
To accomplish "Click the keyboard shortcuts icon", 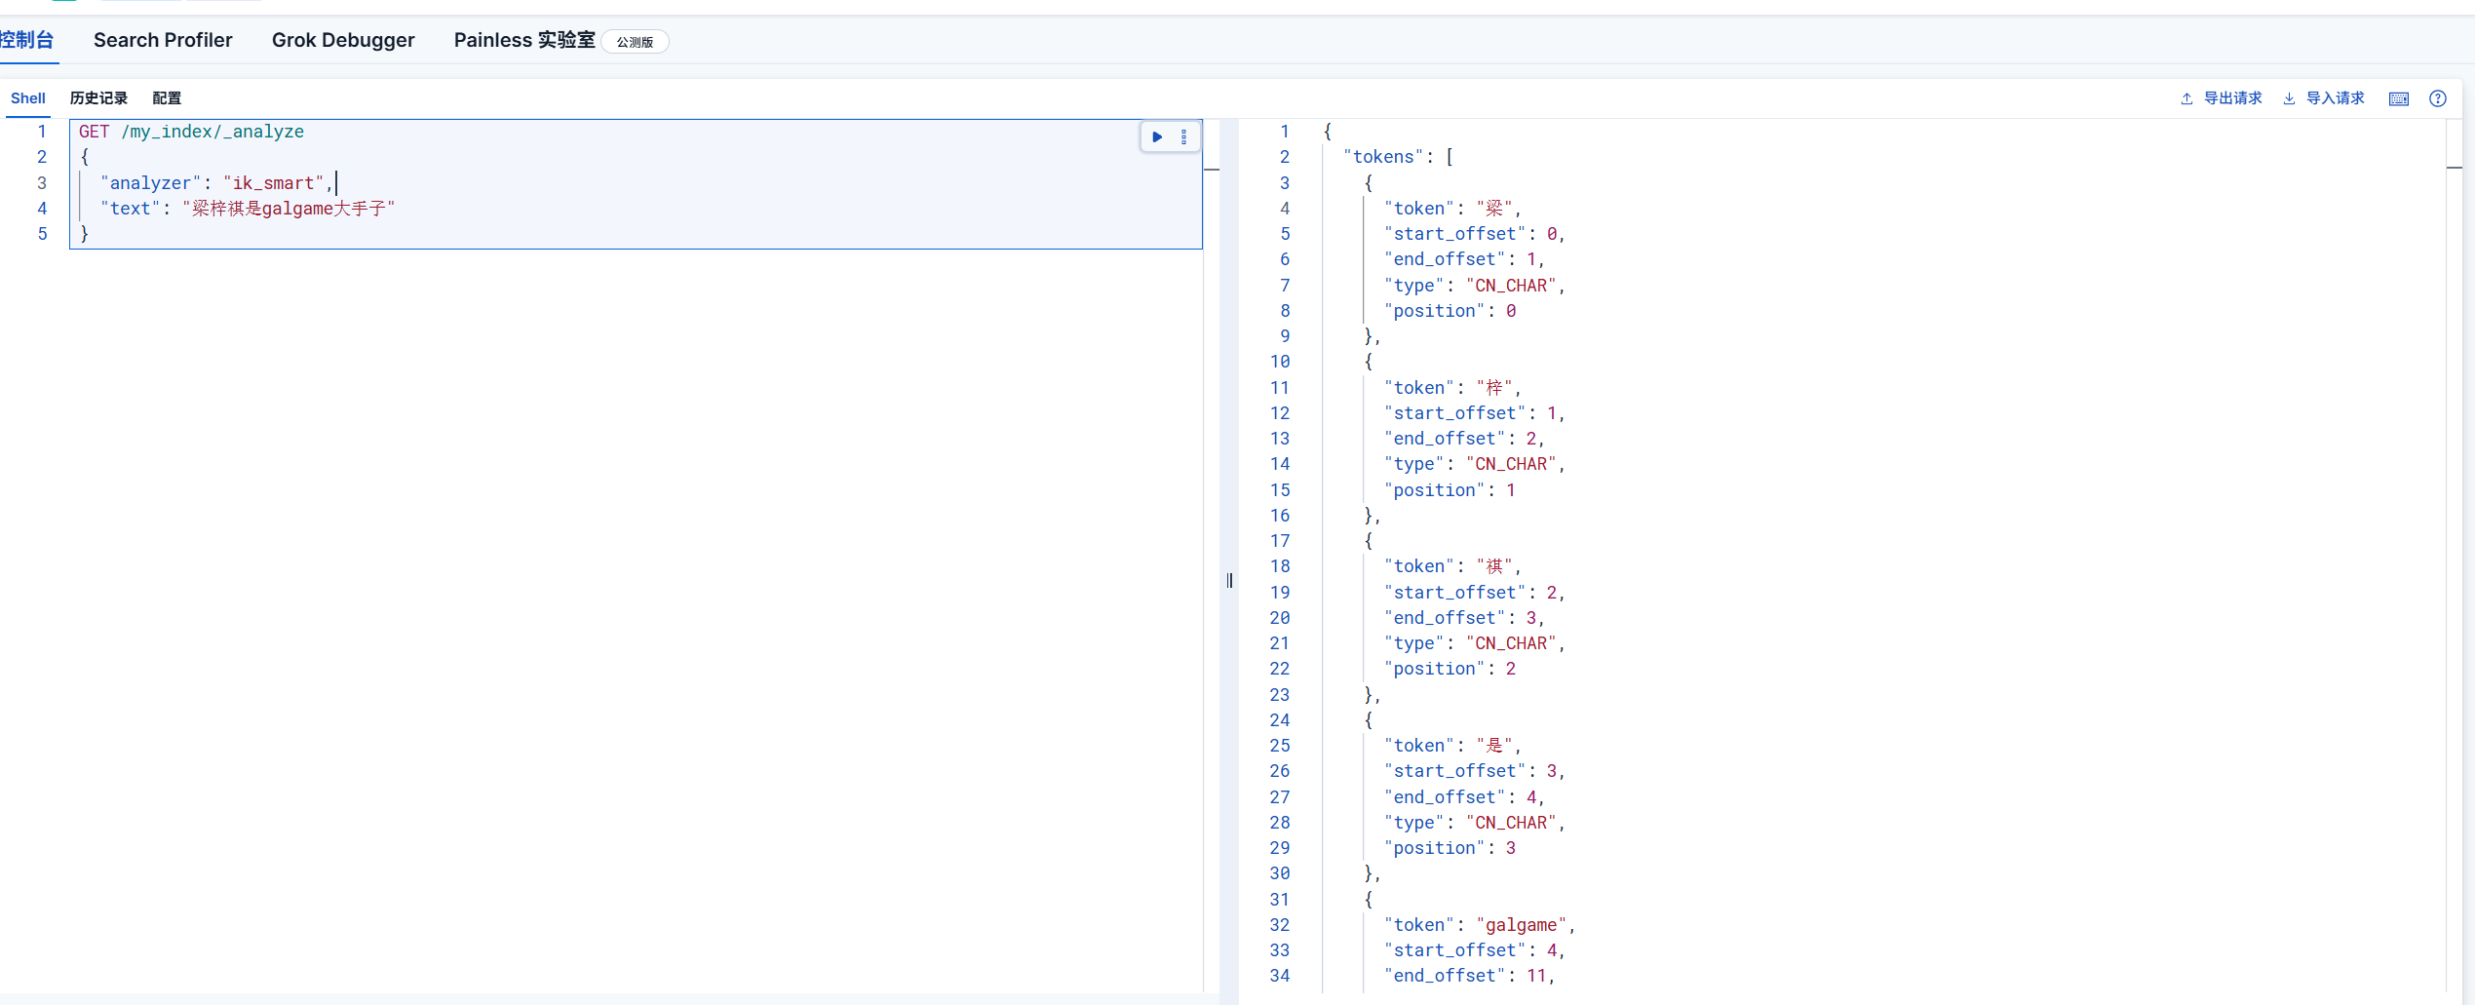I will click(x=2399, y=98).
